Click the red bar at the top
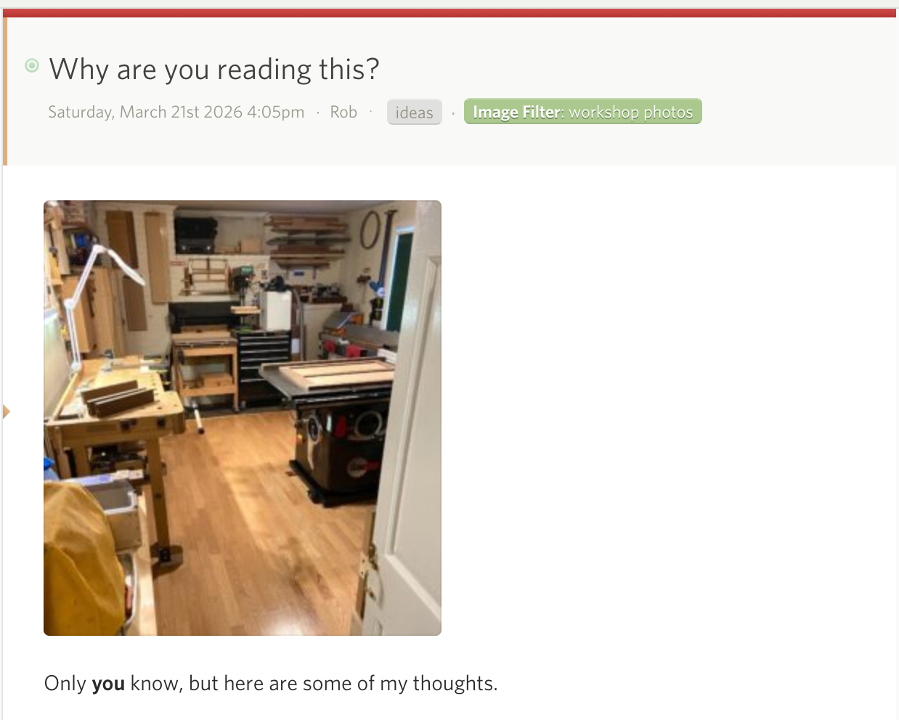 449,13
